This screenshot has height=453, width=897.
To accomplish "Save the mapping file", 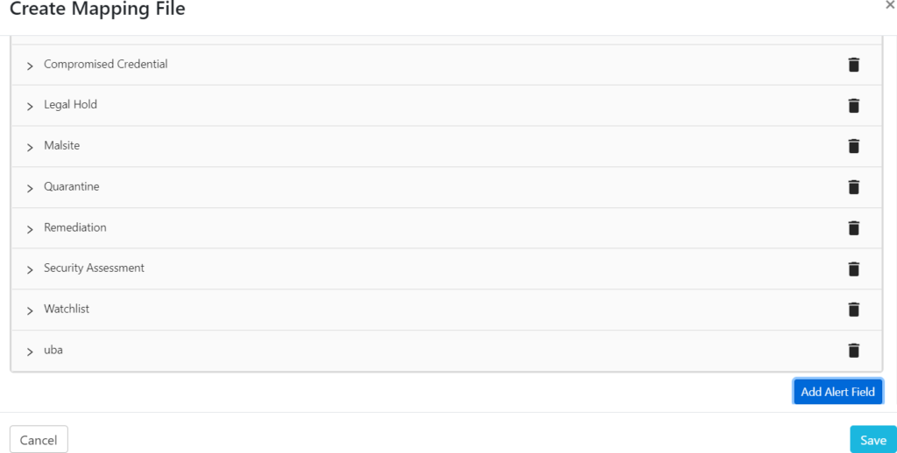I will (872, 440).
